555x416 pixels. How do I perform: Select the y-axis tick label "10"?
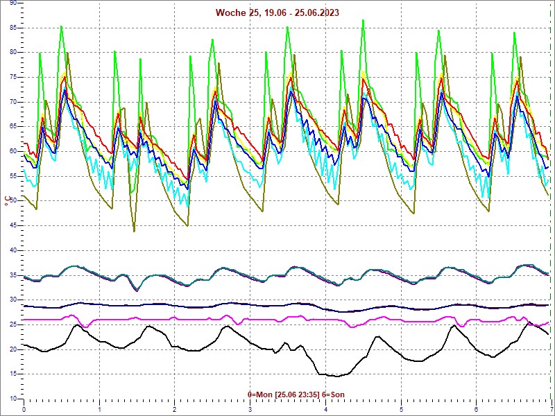click(x=12, y=399)
